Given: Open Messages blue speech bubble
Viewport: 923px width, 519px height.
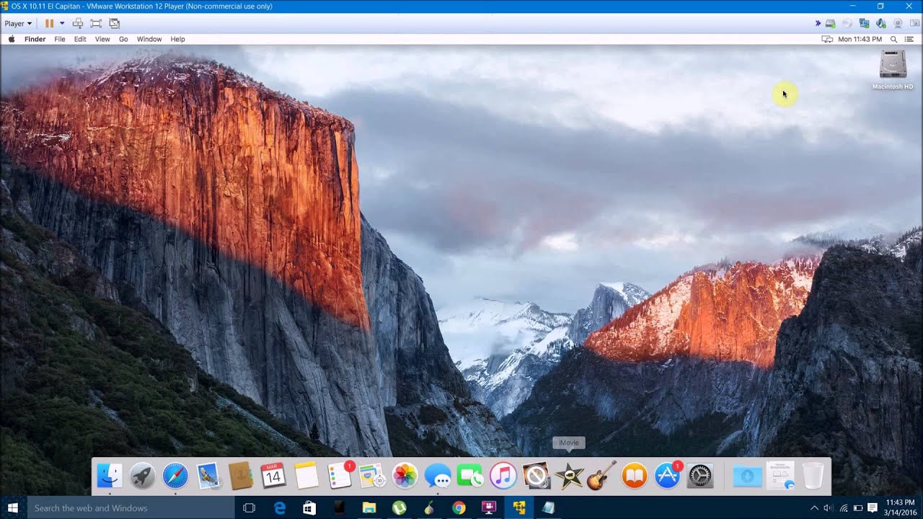Looking at the screenshot, I should (438, 476).
